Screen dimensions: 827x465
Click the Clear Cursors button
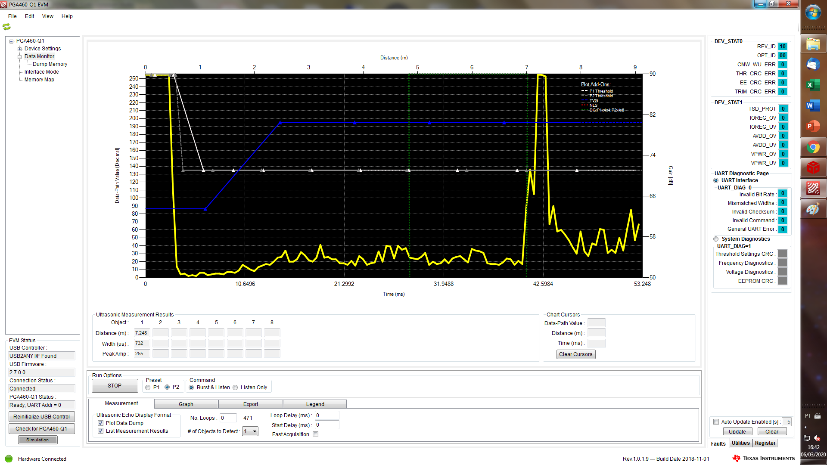(575, 354)
